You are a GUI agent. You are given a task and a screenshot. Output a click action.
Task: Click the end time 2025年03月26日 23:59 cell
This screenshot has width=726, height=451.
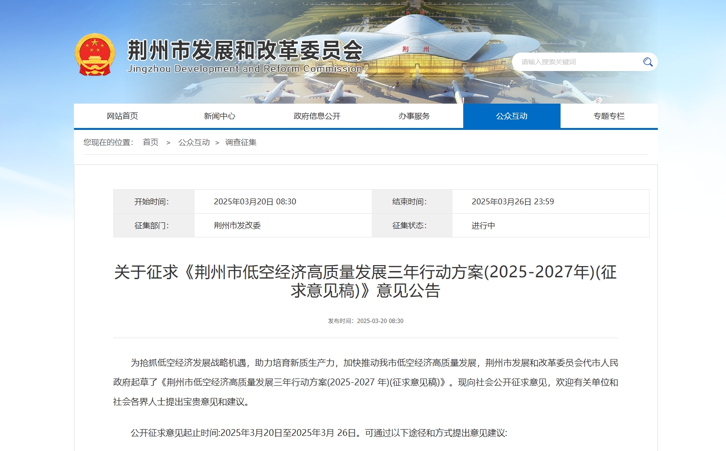[x=512, y=201]
